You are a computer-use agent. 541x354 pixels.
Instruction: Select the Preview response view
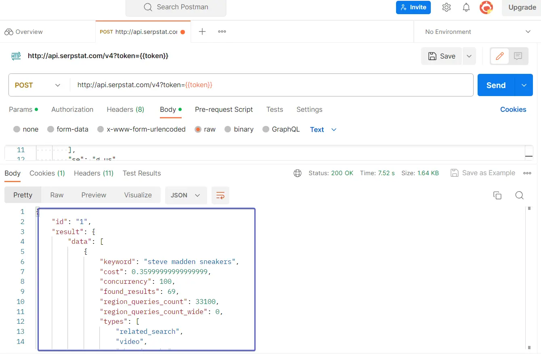[94, 195]
